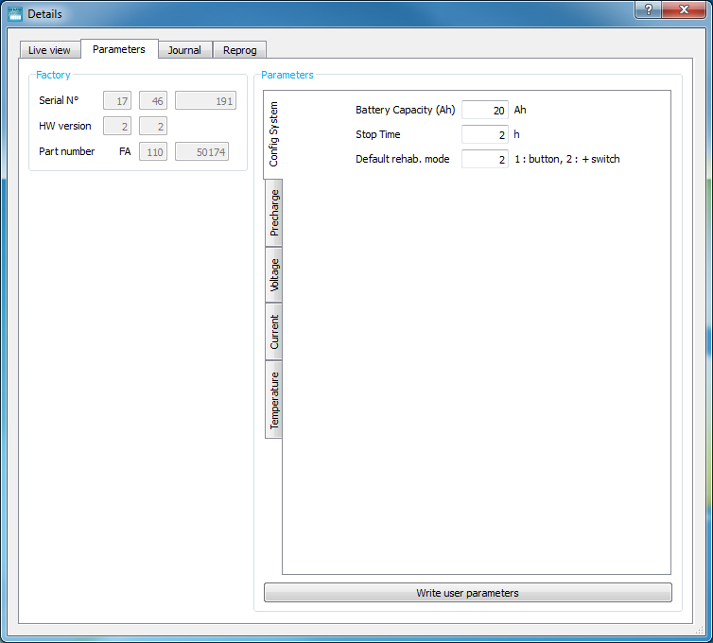Screen dimensions: 713x643
Task: Click the Stop Time input field
Action: coord(485,134)
